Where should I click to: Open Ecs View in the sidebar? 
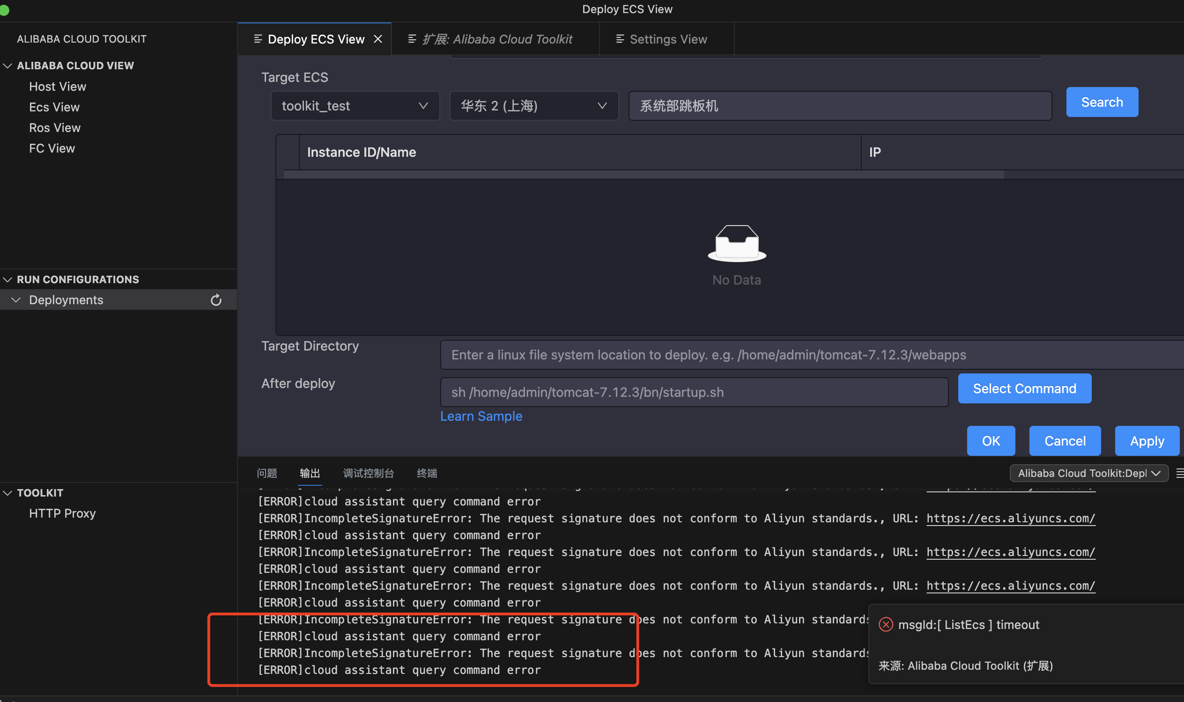coord(54,107)
